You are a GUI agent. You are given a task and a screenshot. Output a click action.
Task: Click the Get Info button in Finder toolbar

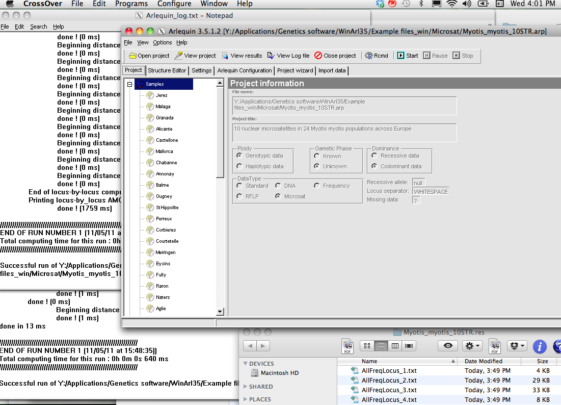point(540,346)
